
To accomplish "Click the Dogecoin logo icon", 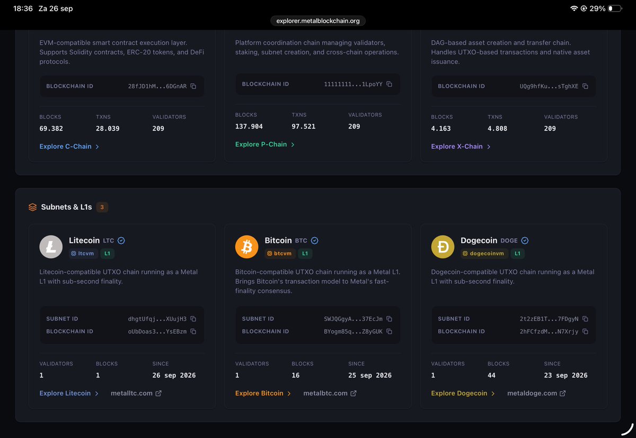I will click(x=443, y=247).
